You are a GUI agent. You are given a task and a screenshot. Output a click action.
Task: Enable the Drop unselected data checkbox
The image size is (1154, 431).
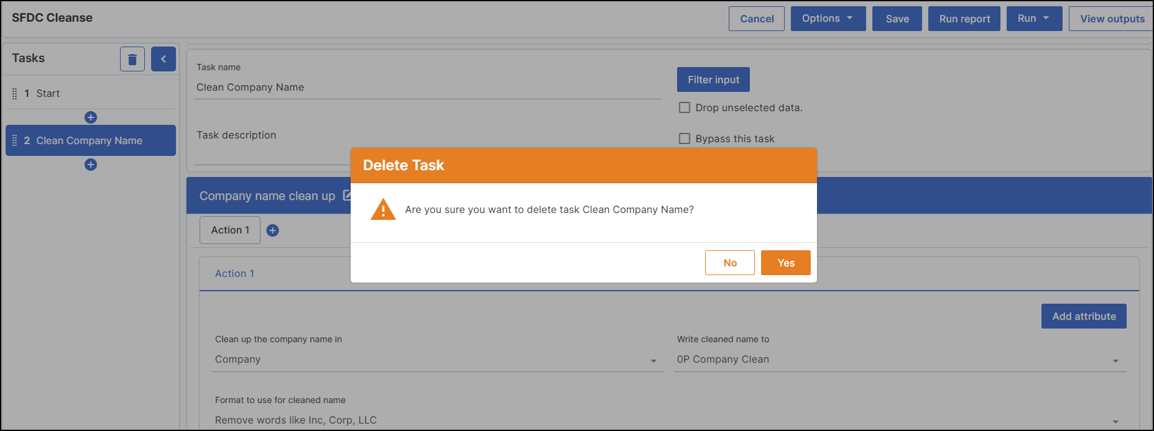point(684,107)
